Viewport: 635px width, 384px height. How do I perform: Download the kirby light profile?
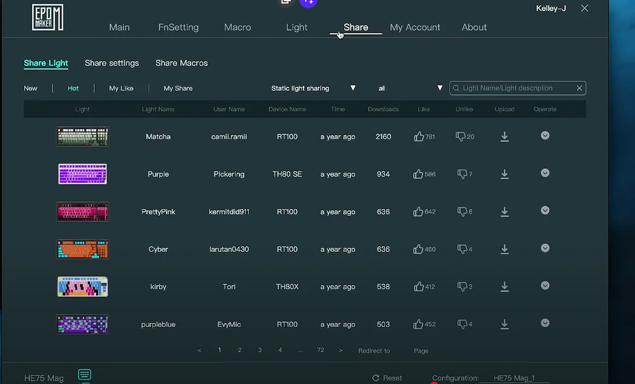pyautogui.click(x=505, y=286)
